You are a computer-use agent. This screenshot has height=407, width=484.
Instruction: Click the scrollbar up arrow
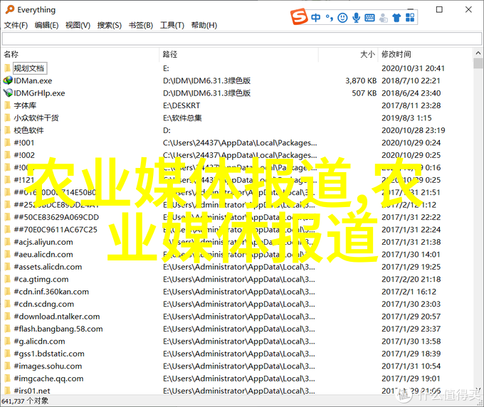(x=478, y=53)
